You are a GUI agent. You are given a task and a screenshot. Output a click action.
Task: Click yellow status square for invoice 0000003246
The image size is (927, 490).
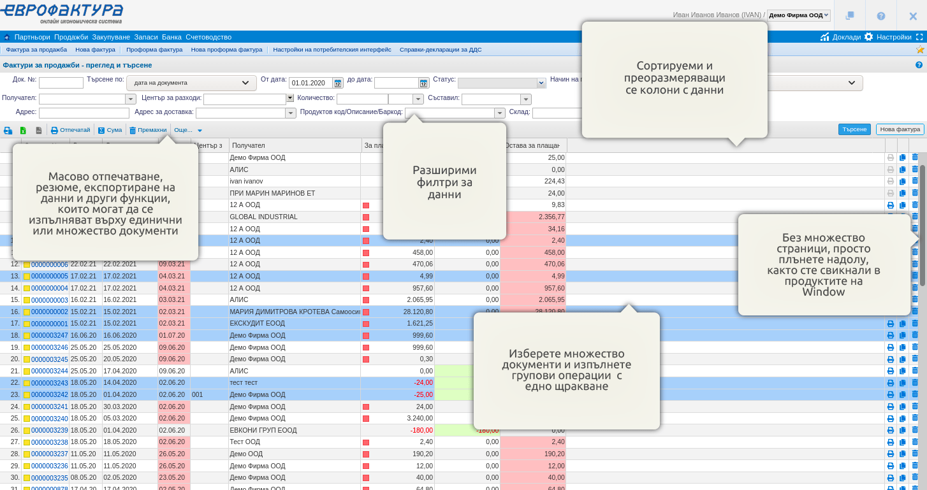click(x=27, y=348)
